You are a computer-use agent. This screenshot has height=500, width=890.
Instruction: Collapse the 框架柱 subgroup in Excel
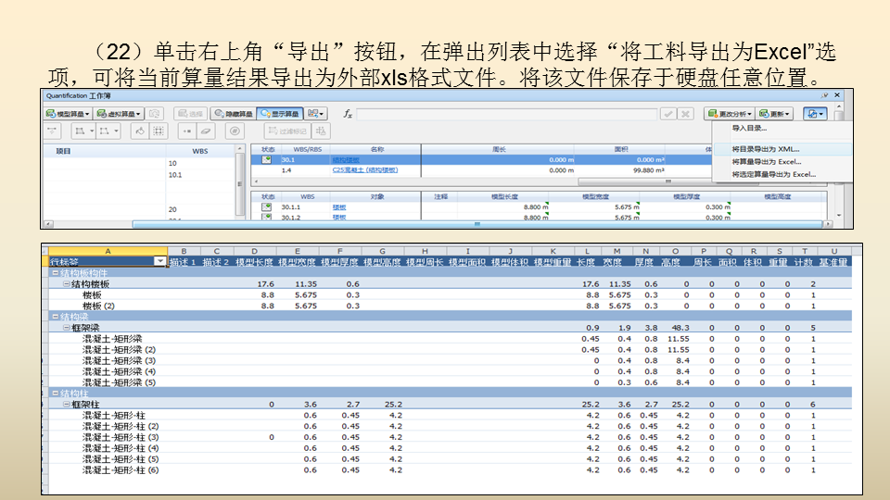point(67,405)
